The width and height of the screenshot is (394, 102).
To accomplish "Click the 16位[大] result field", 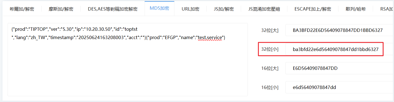I will pyautogui.click(x=340, y=68).
